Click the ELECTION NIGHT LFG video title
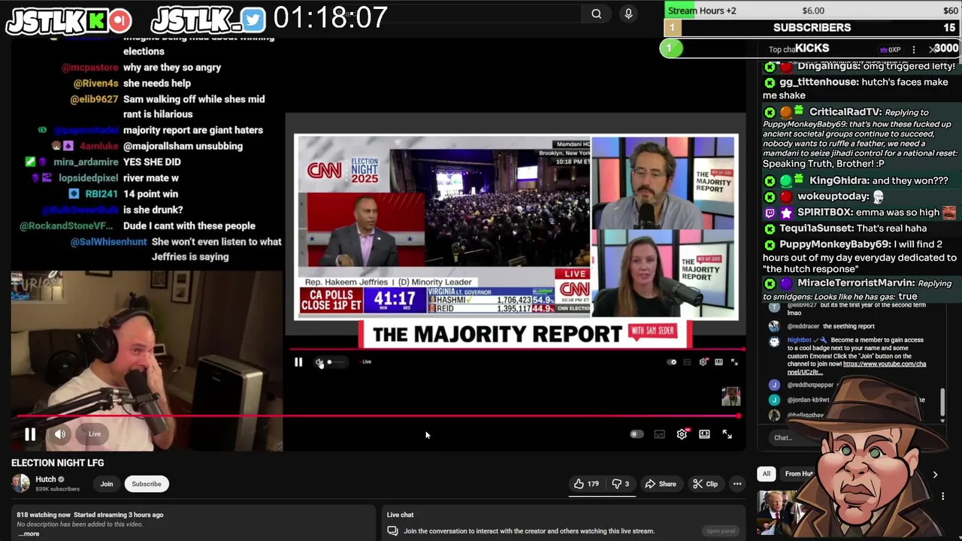This screenshot has height=541, width=962. click(x=58, y=463)
